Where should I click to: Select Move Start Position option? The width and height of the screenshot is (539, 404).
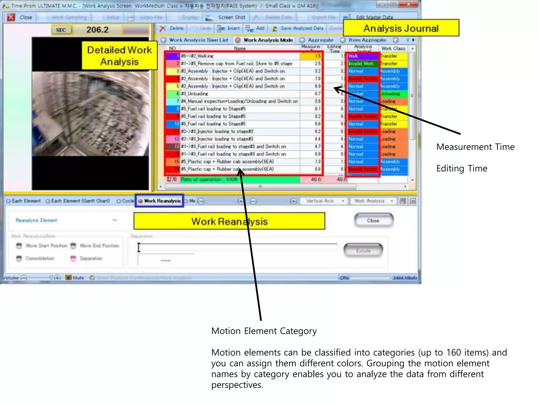[19, 246]
